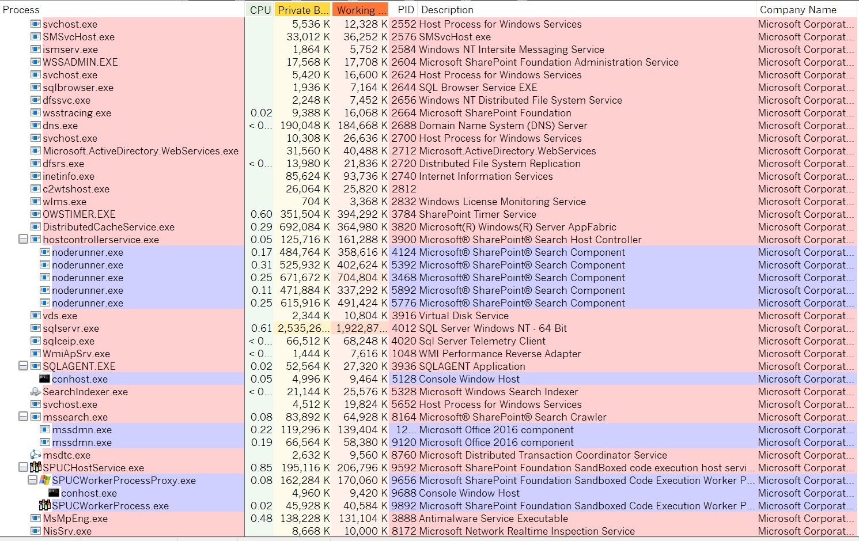Click 'SQL Server Windows NT - 64 Bit' description
The image size is (859, 541).
pyautogui.click(x=493, y=328)
